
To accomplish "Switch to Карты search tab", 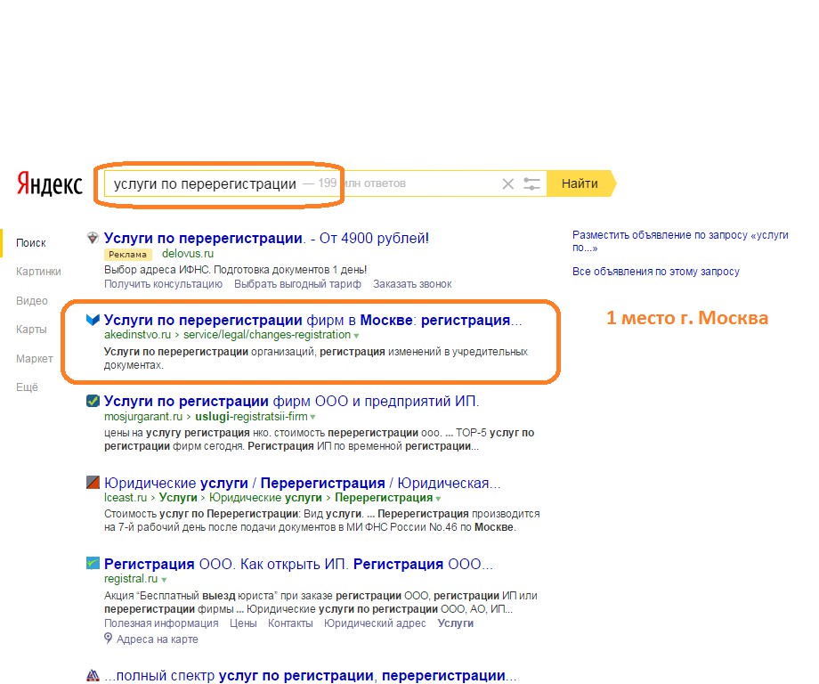I will (x=31, y=330).
